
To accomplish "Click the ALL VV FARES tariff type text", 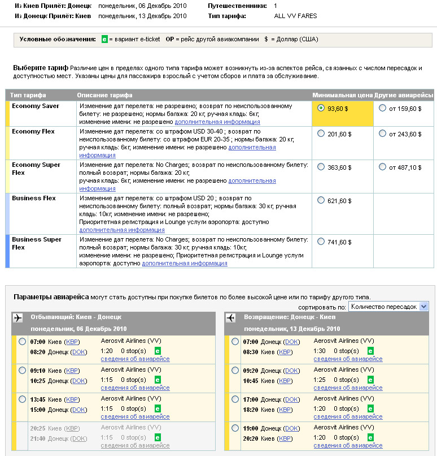I will (x=295, y=16).
